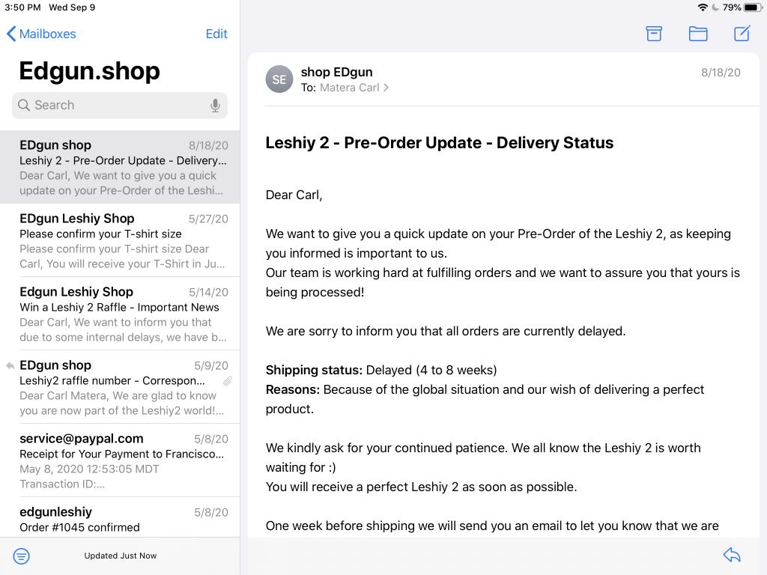Tap the attachment paperclip on the Leshiy2 raffle email

[x=228, y=381]
